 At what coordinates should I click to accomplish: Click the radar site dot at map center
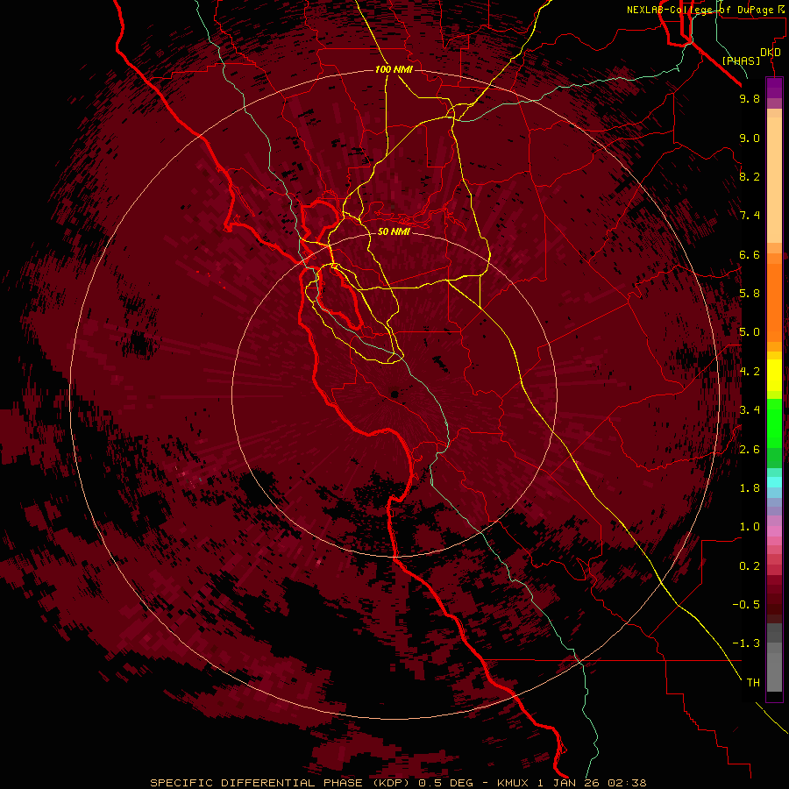coord(394,394)
